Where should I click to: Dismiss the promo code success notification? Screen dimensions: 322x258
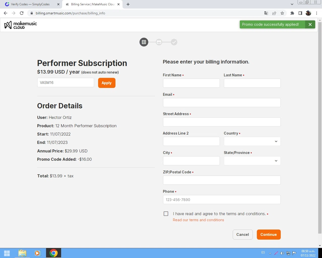click(310, 24)
